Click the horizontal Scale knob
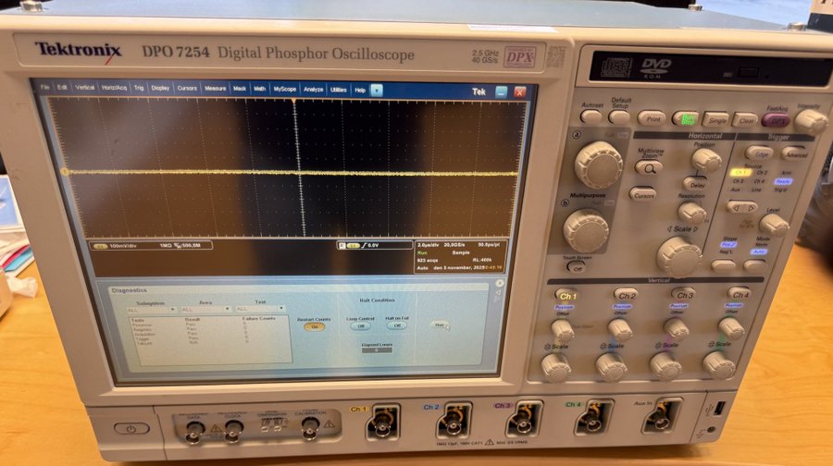This screenshot has height=466, width=833. [678, 254]
